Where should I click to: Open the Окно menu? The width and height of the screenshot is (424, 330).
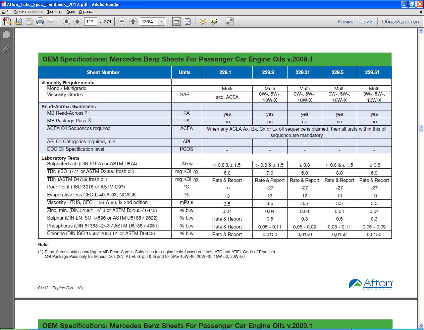71,12
